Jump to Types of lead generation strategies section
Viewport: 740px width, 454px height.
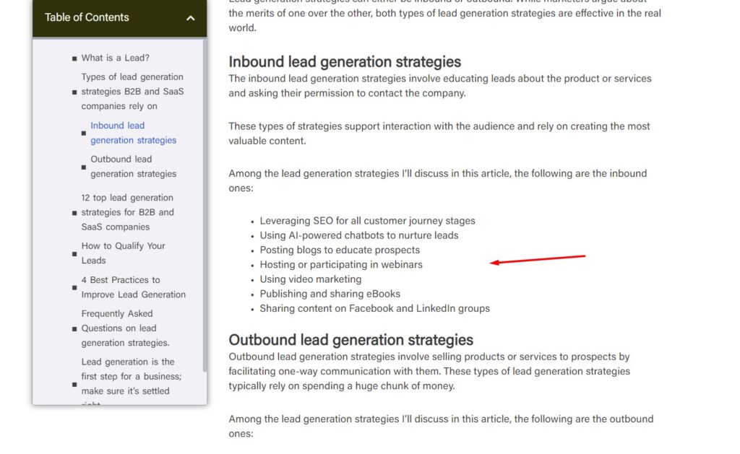click(x=132, y=92)
